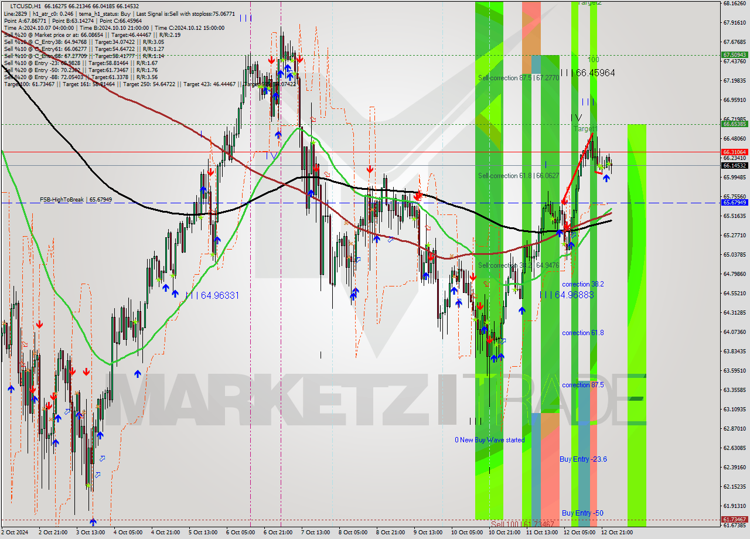Click the 'Sell 100 | 61.73467' label

coord(523,524)
